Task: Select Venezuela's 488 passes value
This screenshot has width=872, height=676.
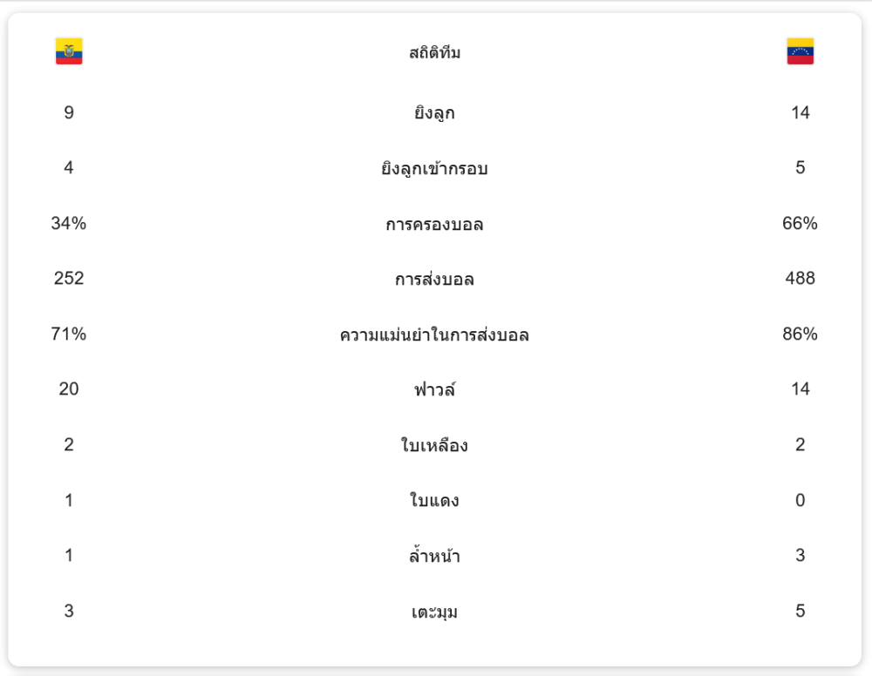Action: (800, 278)
